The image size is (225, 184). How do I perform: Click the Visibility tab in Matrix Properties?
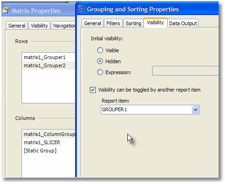pos(39,26)
